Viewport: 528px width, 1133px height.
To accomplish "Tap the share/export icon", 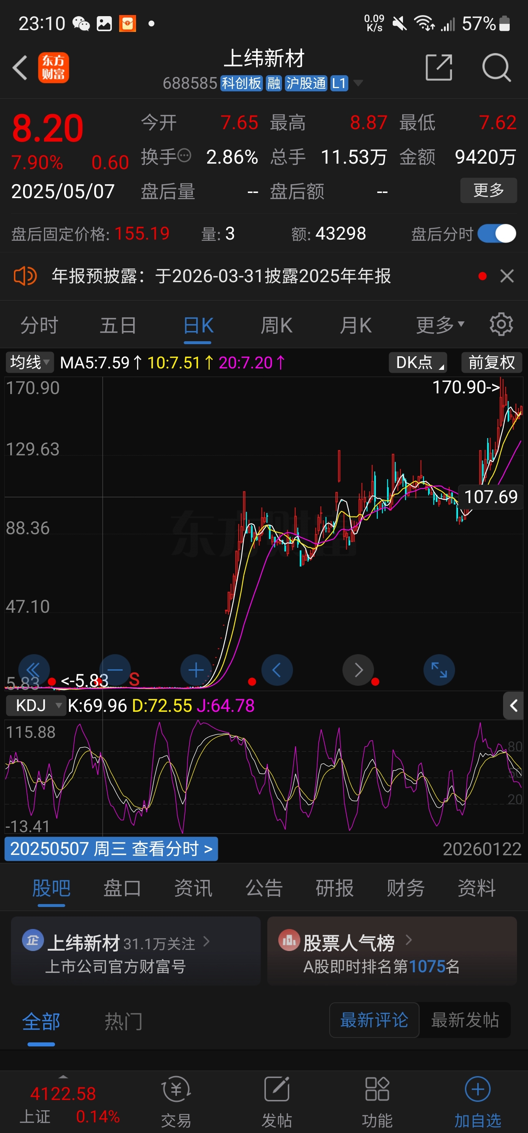I will click(x=439, y=68).
